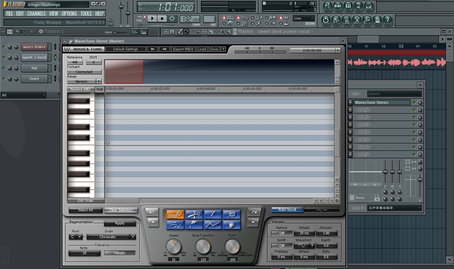Select the scissors slice tool
This screenshot has height=269, width=454.
click(x=194, y=214)
